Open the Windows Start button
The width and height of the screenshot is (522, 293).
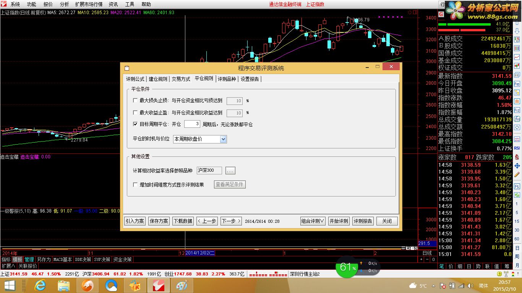(10, 285)
